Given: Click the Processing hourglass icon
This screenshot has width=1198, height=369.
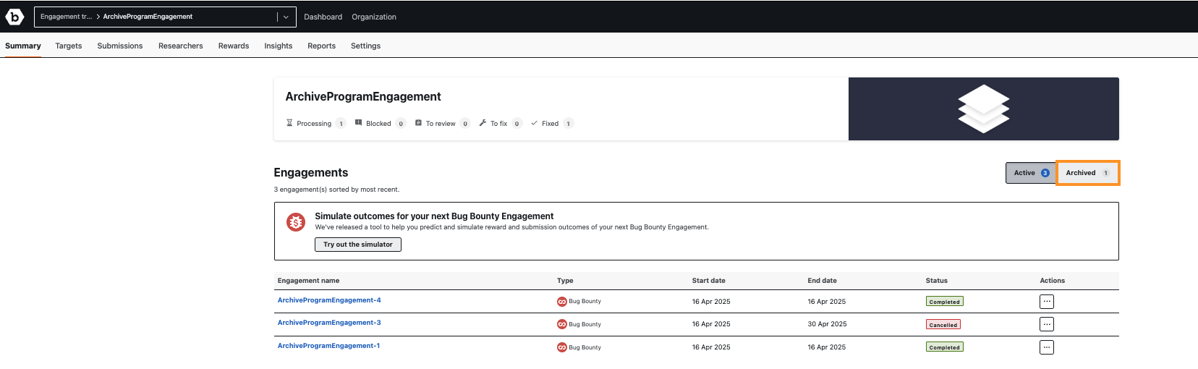Looking at the screenshot, I should (289, 123).
